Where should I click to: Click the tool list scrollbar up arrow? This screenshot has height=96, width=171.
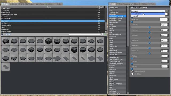click(127, 7)
